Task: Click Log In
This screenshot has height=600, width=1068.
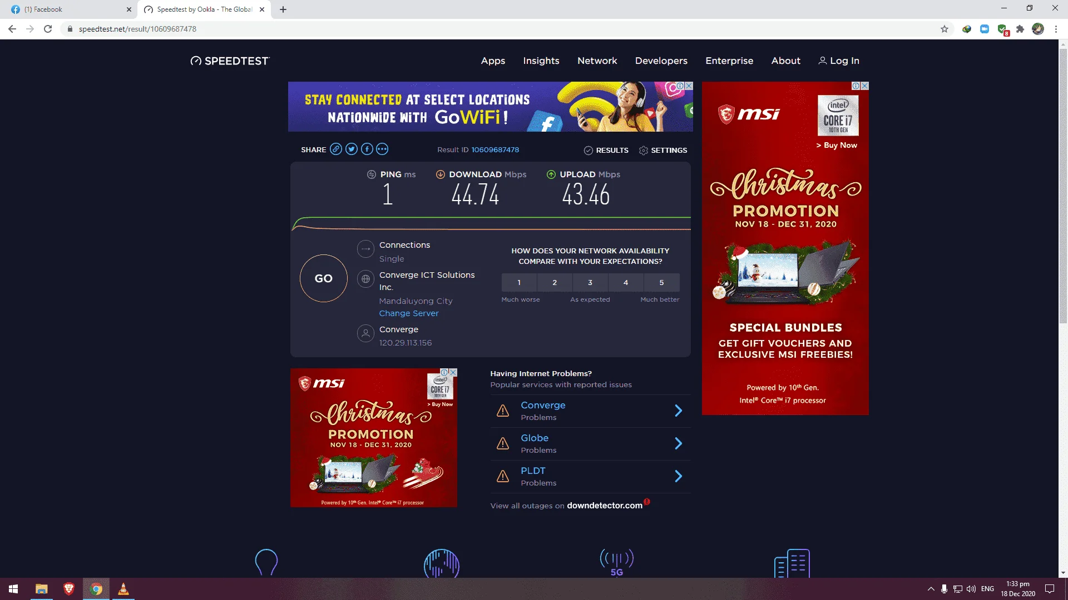Action: pos(839,61)
